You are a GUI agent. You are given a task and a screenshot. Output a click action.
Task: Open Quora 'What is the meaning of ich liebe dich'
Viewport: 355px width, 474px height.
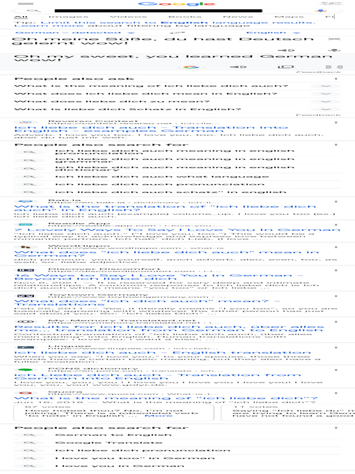[166, 399]
